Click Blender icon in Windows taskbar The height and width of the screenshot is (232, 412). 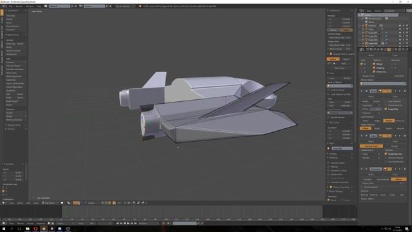tap(44, 229)
